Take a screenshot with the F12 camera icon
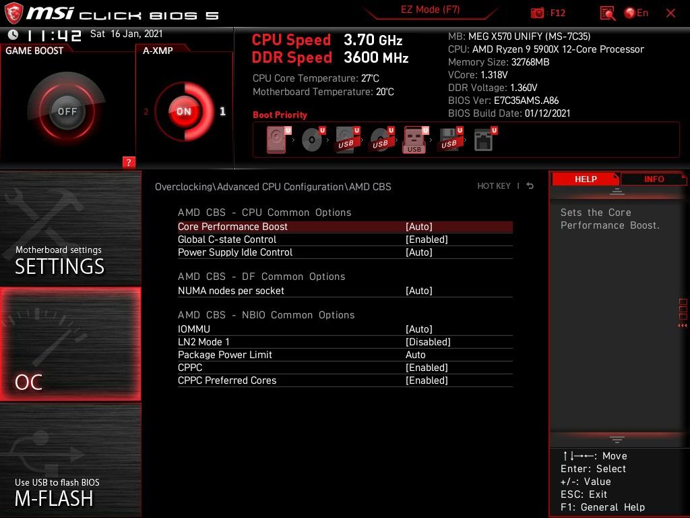This screenshot has height=518, width=690. (x=537, y=13)
